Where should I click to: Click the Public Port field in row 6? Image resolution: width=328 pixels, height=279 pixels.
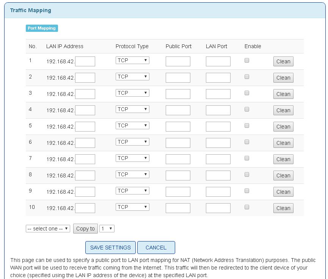(178, 143)
